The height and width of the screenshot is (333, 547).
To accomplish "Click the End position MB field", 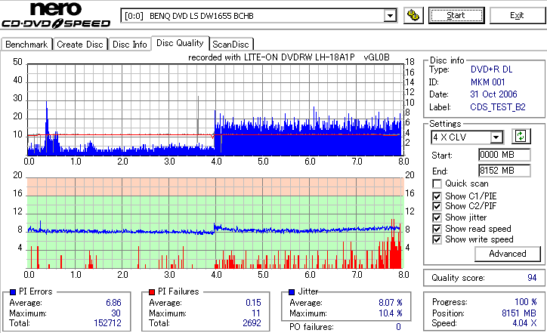I will click(x=505, y=171).
